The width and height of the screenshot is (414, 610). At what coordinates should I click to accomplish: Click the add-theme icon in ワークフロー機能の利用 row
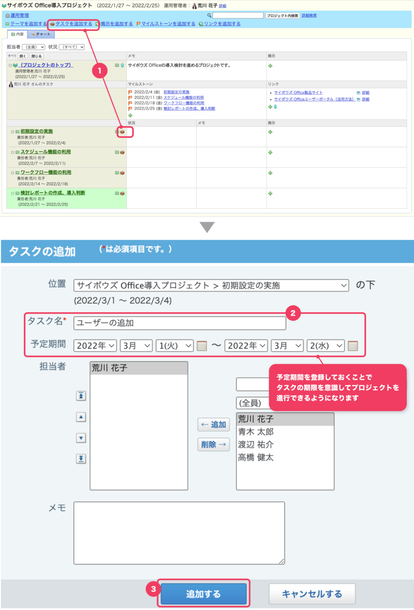117,173
